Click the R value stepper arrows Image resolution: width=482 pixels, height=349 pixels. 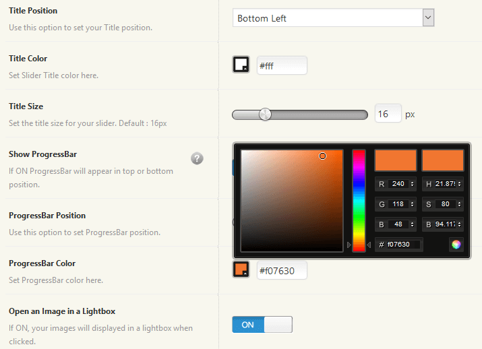coord(412,183)
